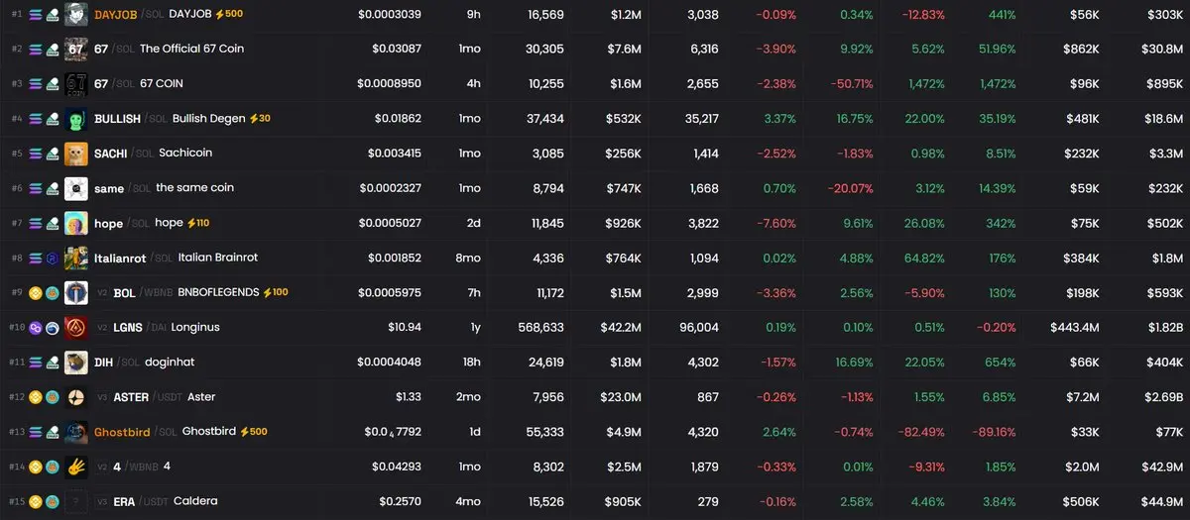Click the BNB chain icon on ERA row
The width and height of the screenshot is (1190, 520).
pos(36,501)
